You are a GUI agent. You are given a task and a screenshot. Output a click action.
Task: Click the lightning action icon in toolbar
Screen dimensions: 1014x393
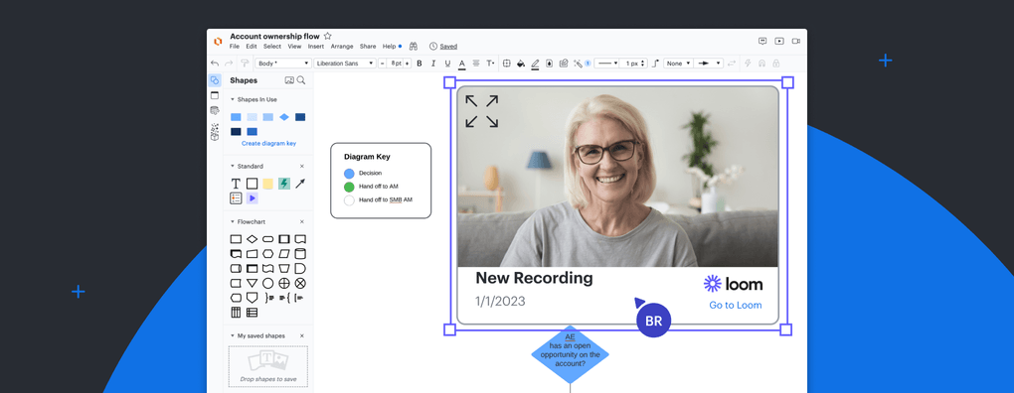(x=749, y=64)
